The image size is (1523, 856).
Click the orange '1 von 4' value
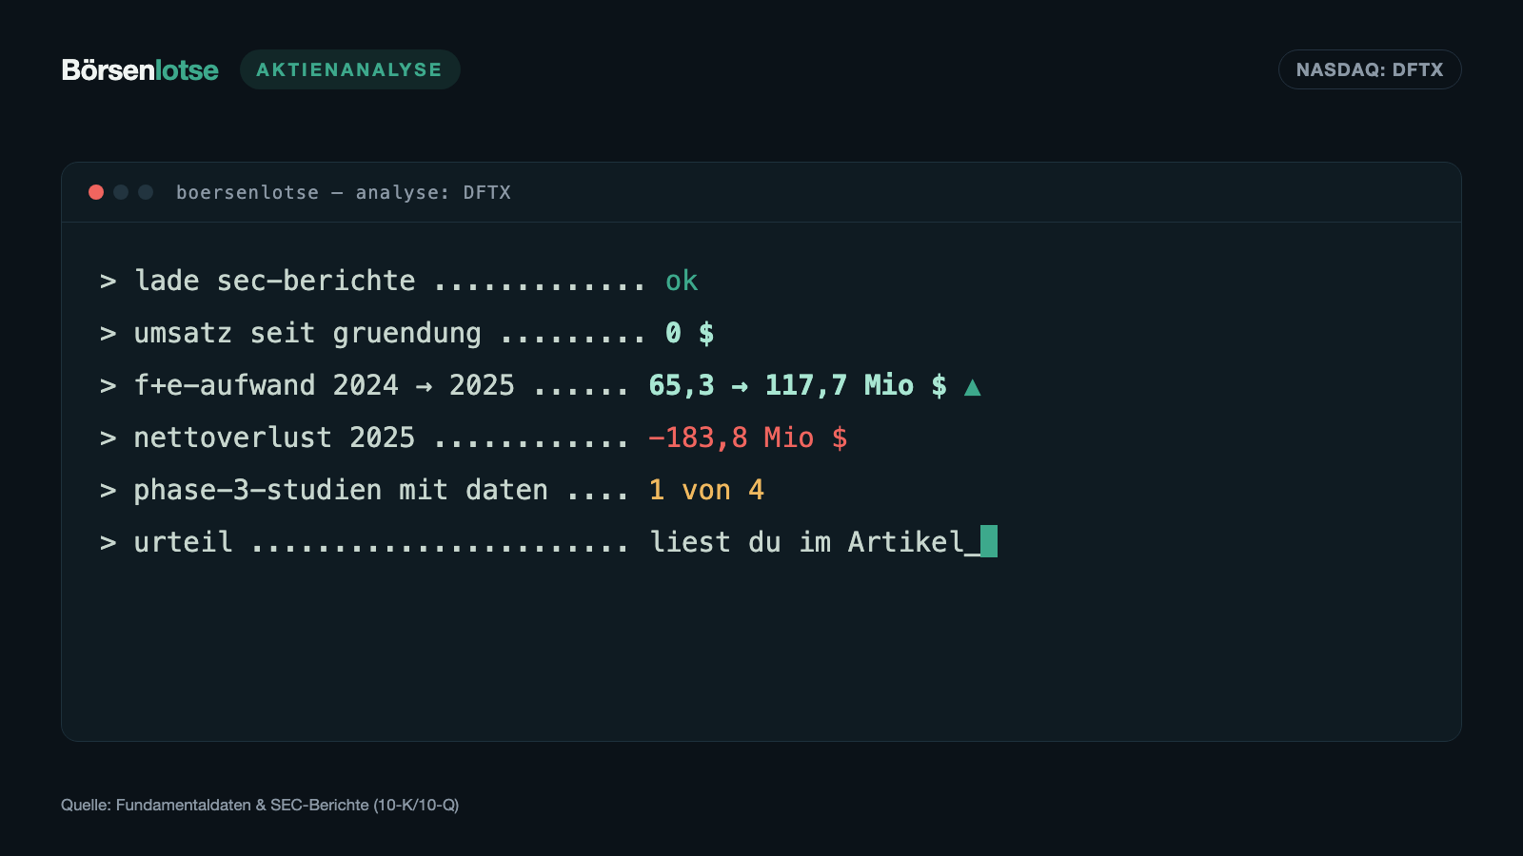click(706, 490)
